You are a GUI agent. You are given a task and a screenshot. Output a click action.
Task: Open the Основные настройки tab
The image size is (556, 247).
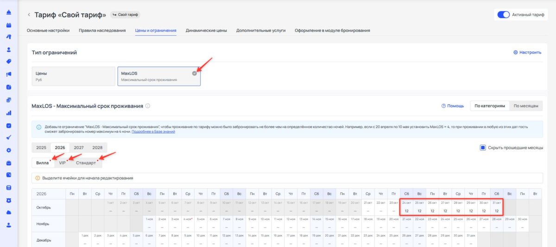(x=48, y=31)
